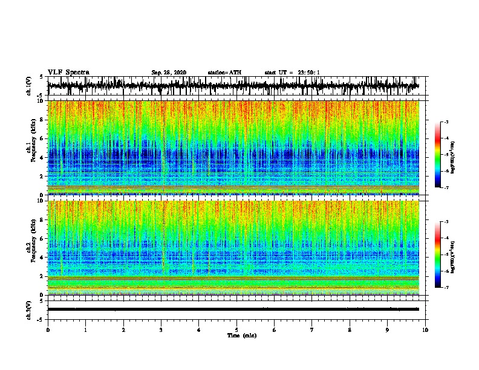The image size is (479, 370).
Task: Click the flat black ch.3 voltage trace
Action: [233, 310]
